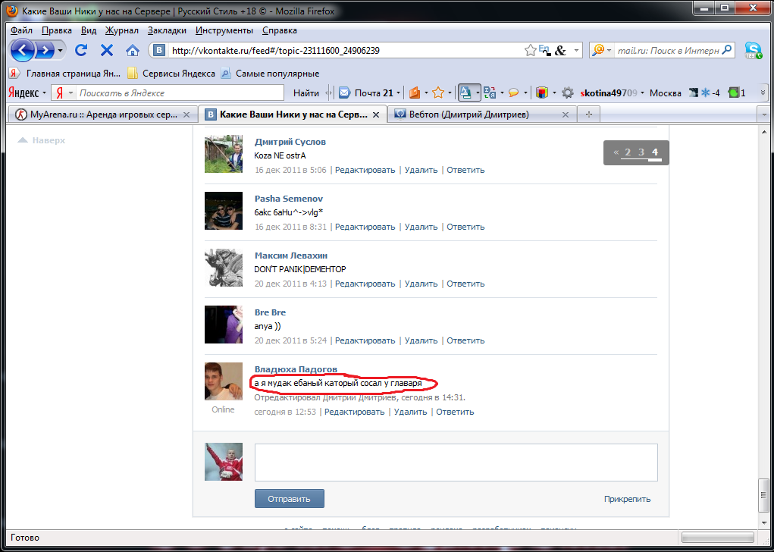Click the Прикрепить attach link
The image size is (774, 552).
click(627, 499)
